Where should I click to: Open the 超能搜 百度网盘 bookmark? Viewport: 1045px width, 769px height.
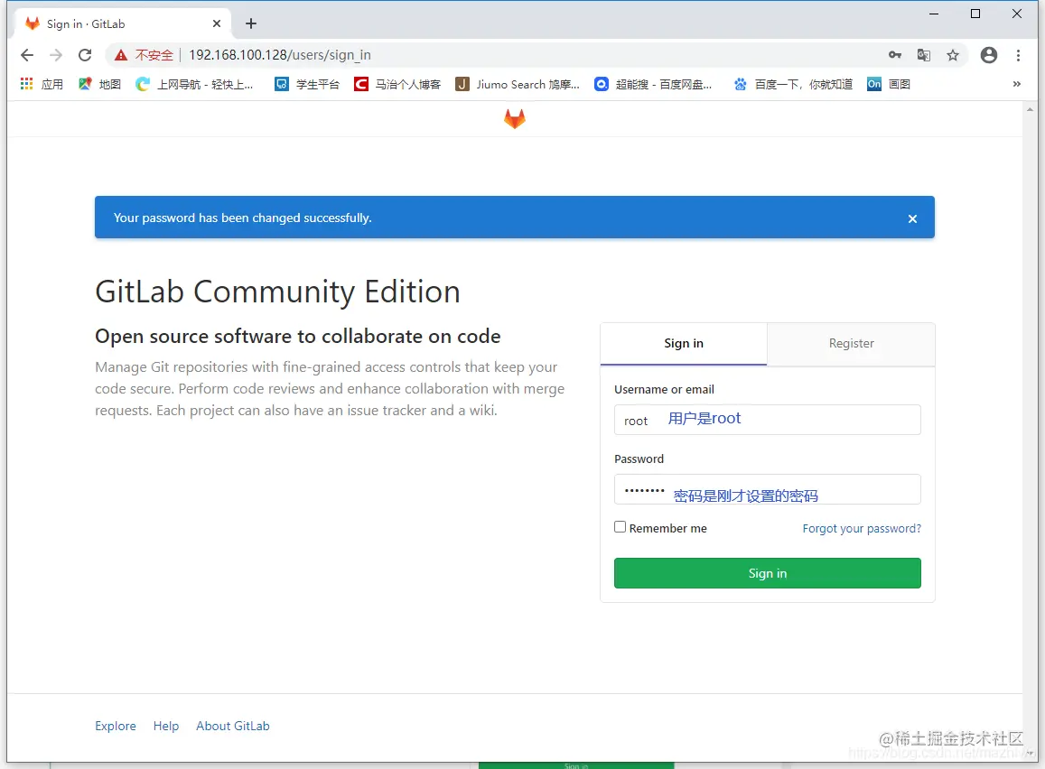[x=653, y=84]
